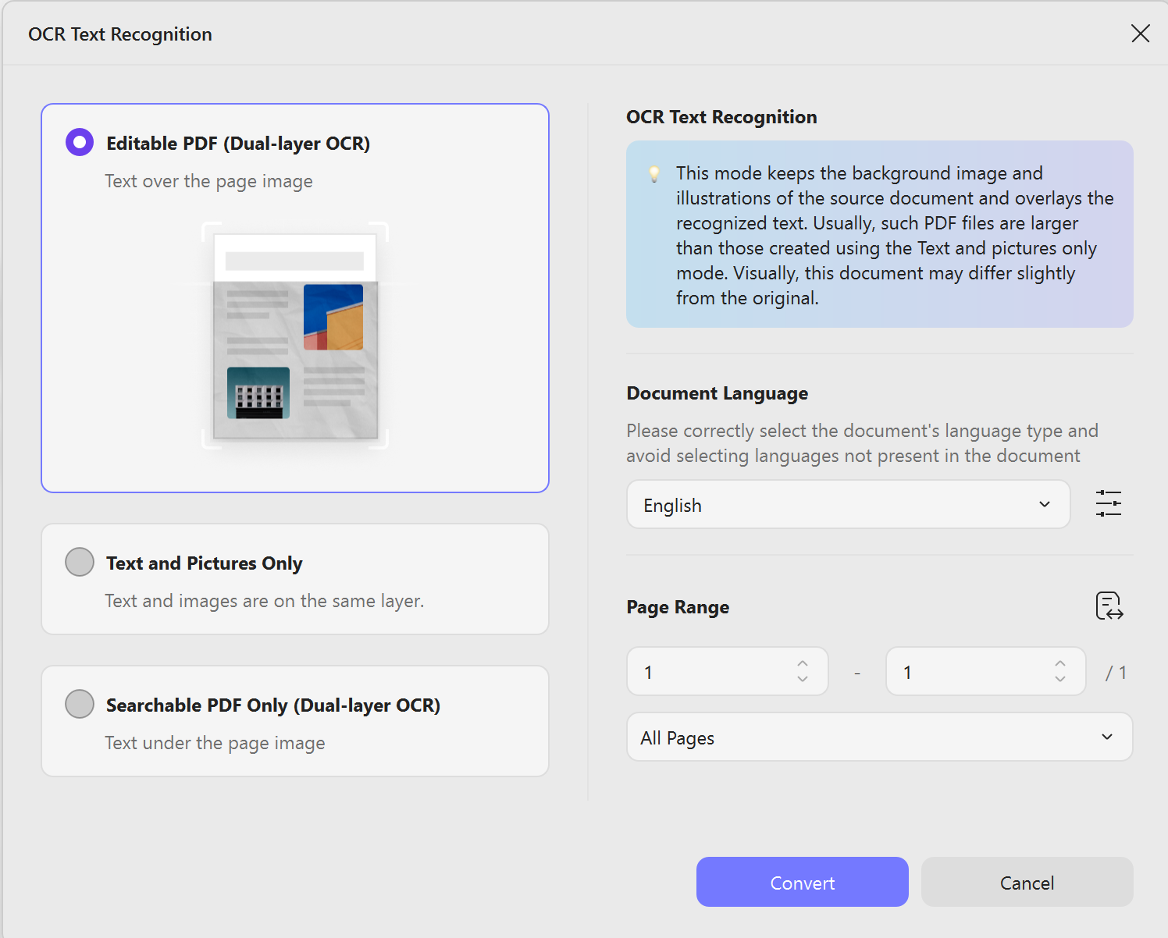Click 'Text over the page image' description
Image resolution: width=1168 pixels, height=938 pixels.
[x=209, y=181]
